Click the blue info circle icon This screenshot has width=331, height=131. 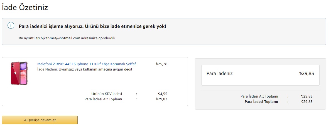11,26
